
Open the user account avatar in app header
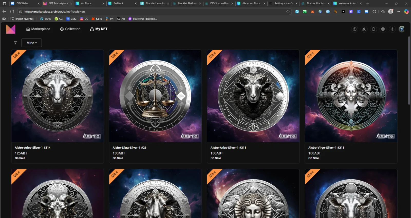point(402,29)
